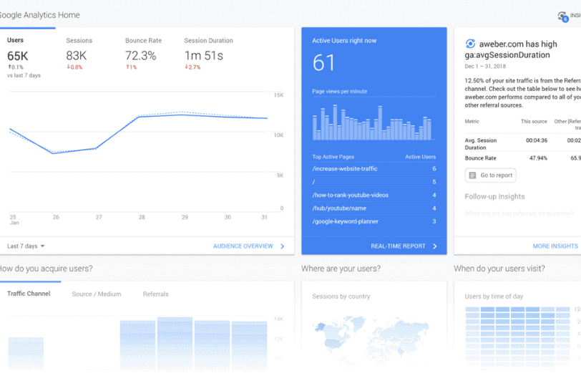Click the report icon in Go to report
This screenshot has width=581, height=376.
pos(472,175)
